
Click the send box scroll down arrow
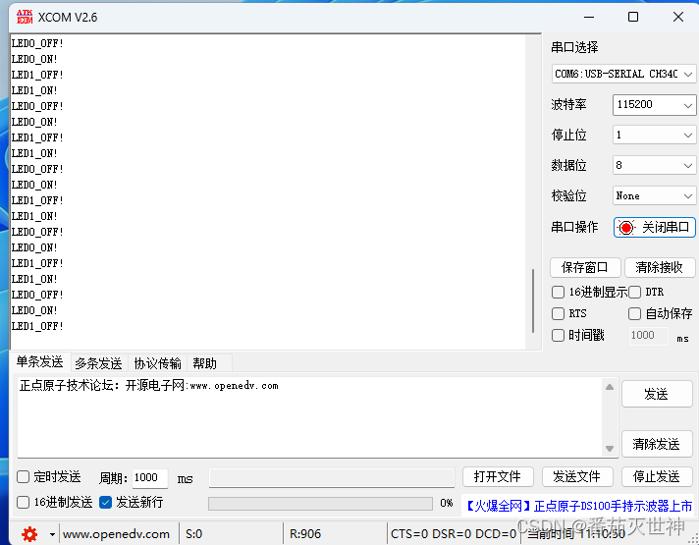610,448
